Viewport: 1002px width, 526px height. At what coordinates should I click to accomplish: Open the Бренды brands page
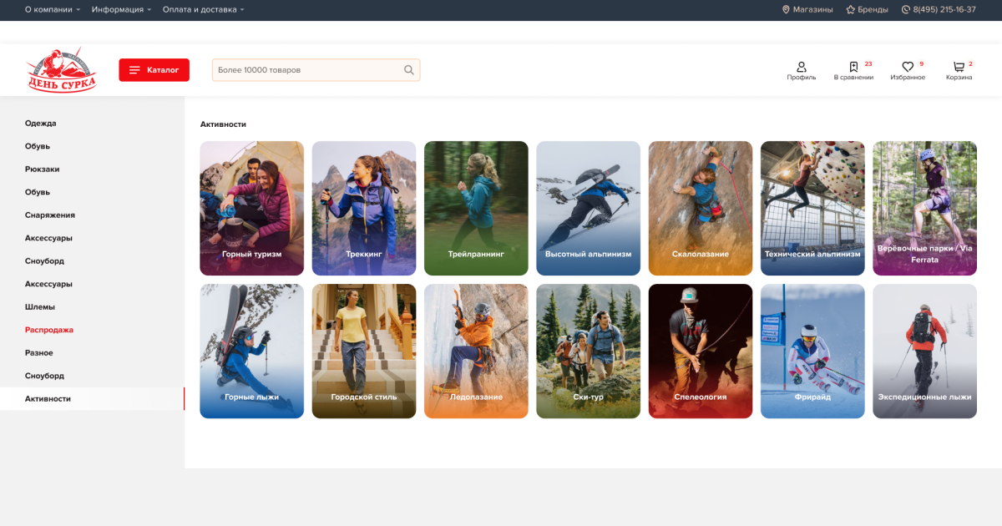coord(867,10)
